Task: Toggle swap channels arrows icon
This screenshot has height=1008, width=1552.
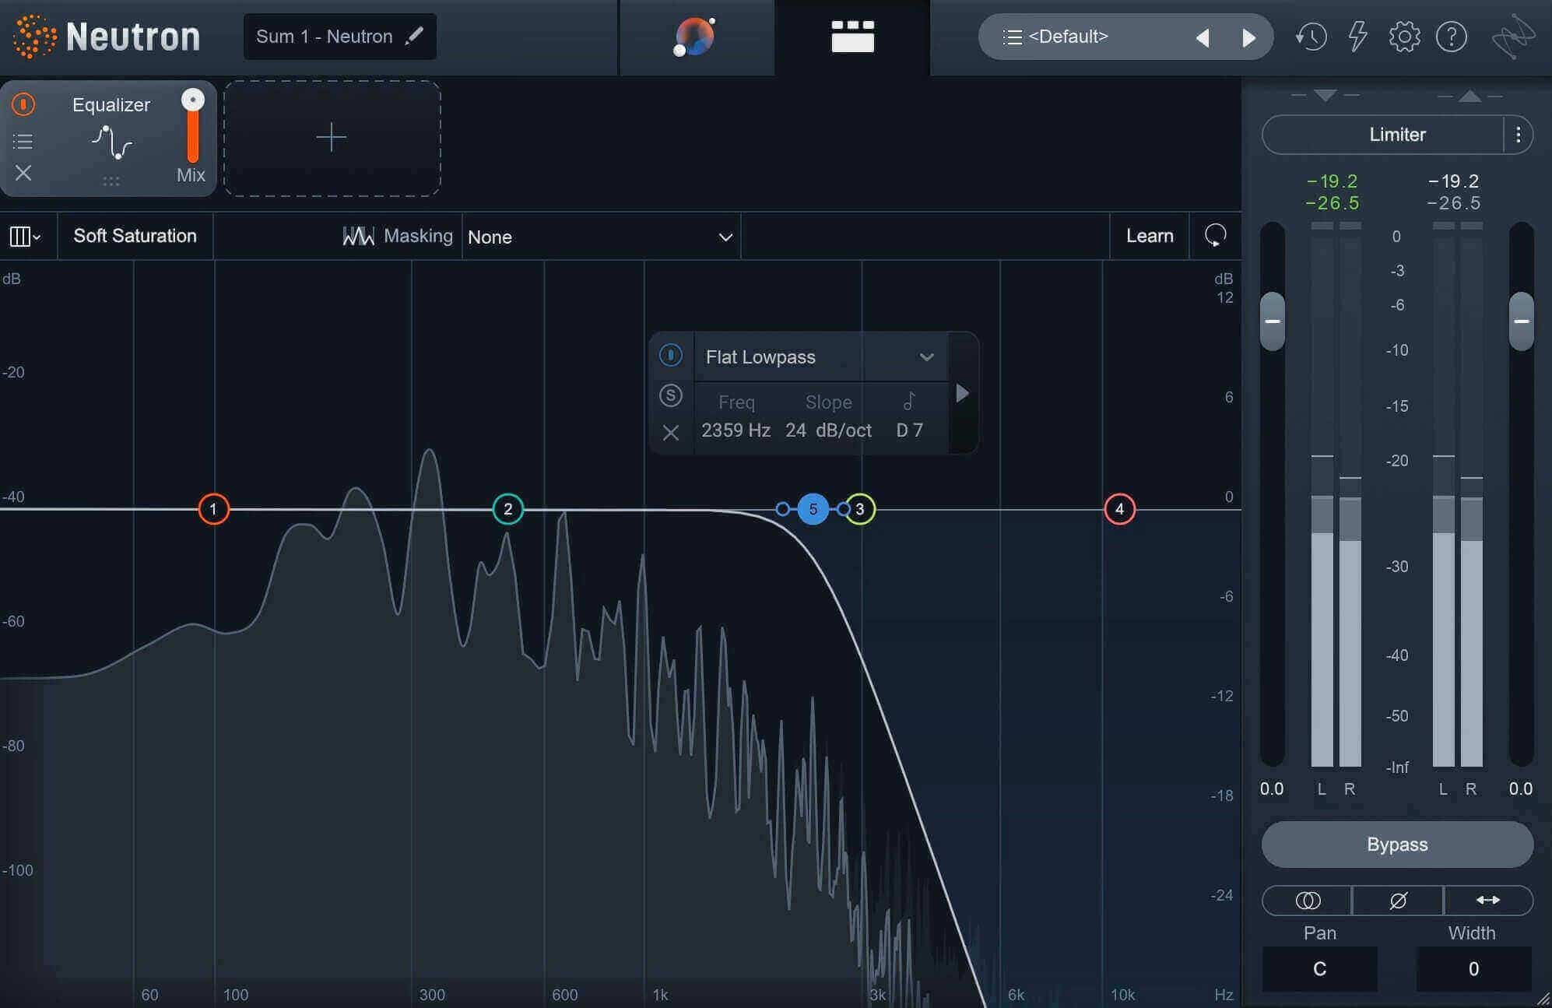Action: (x=1488, y=901)
